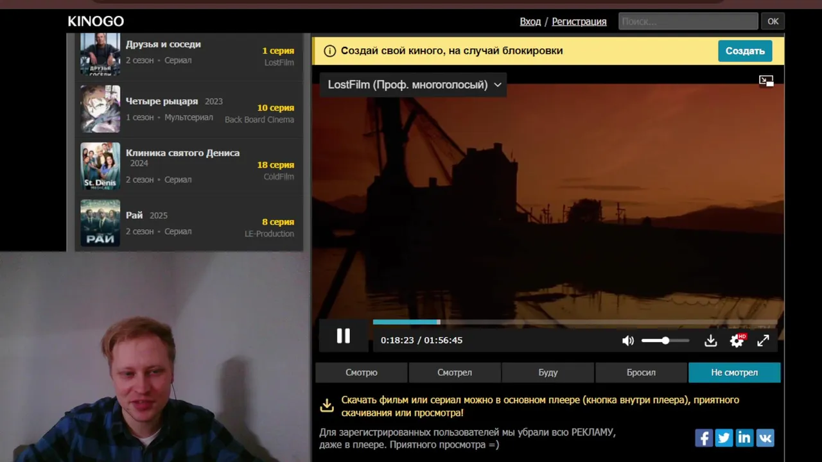The image size is (822, 462).
Task: Share on Facebook icon
Action: 704,438
